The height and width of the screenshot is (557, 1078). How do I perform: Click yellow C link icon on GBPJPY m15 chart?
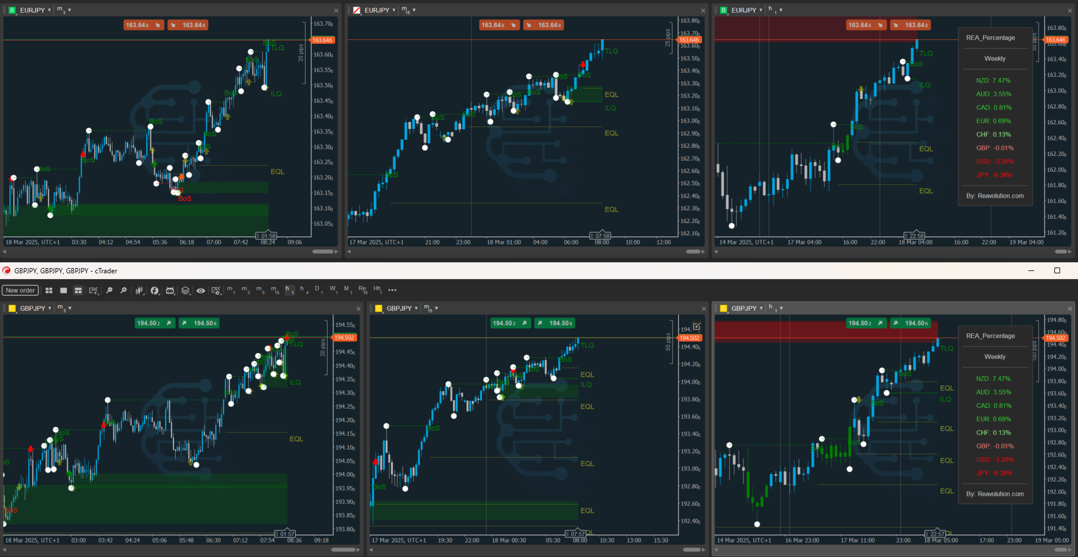coord(378,309)
